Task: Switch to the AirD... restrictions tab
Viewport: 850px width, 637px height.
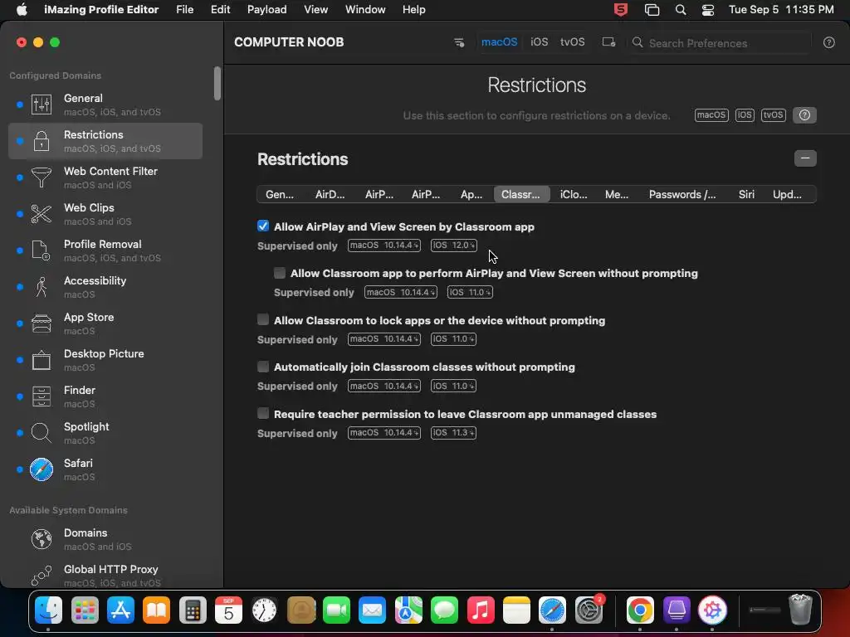Action: 330,194
